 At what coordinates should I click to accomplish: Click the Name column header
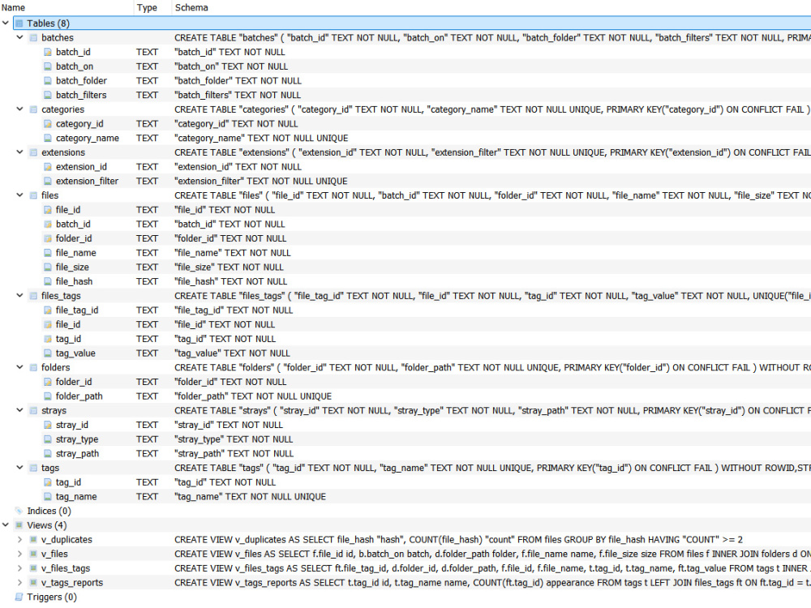67,7
